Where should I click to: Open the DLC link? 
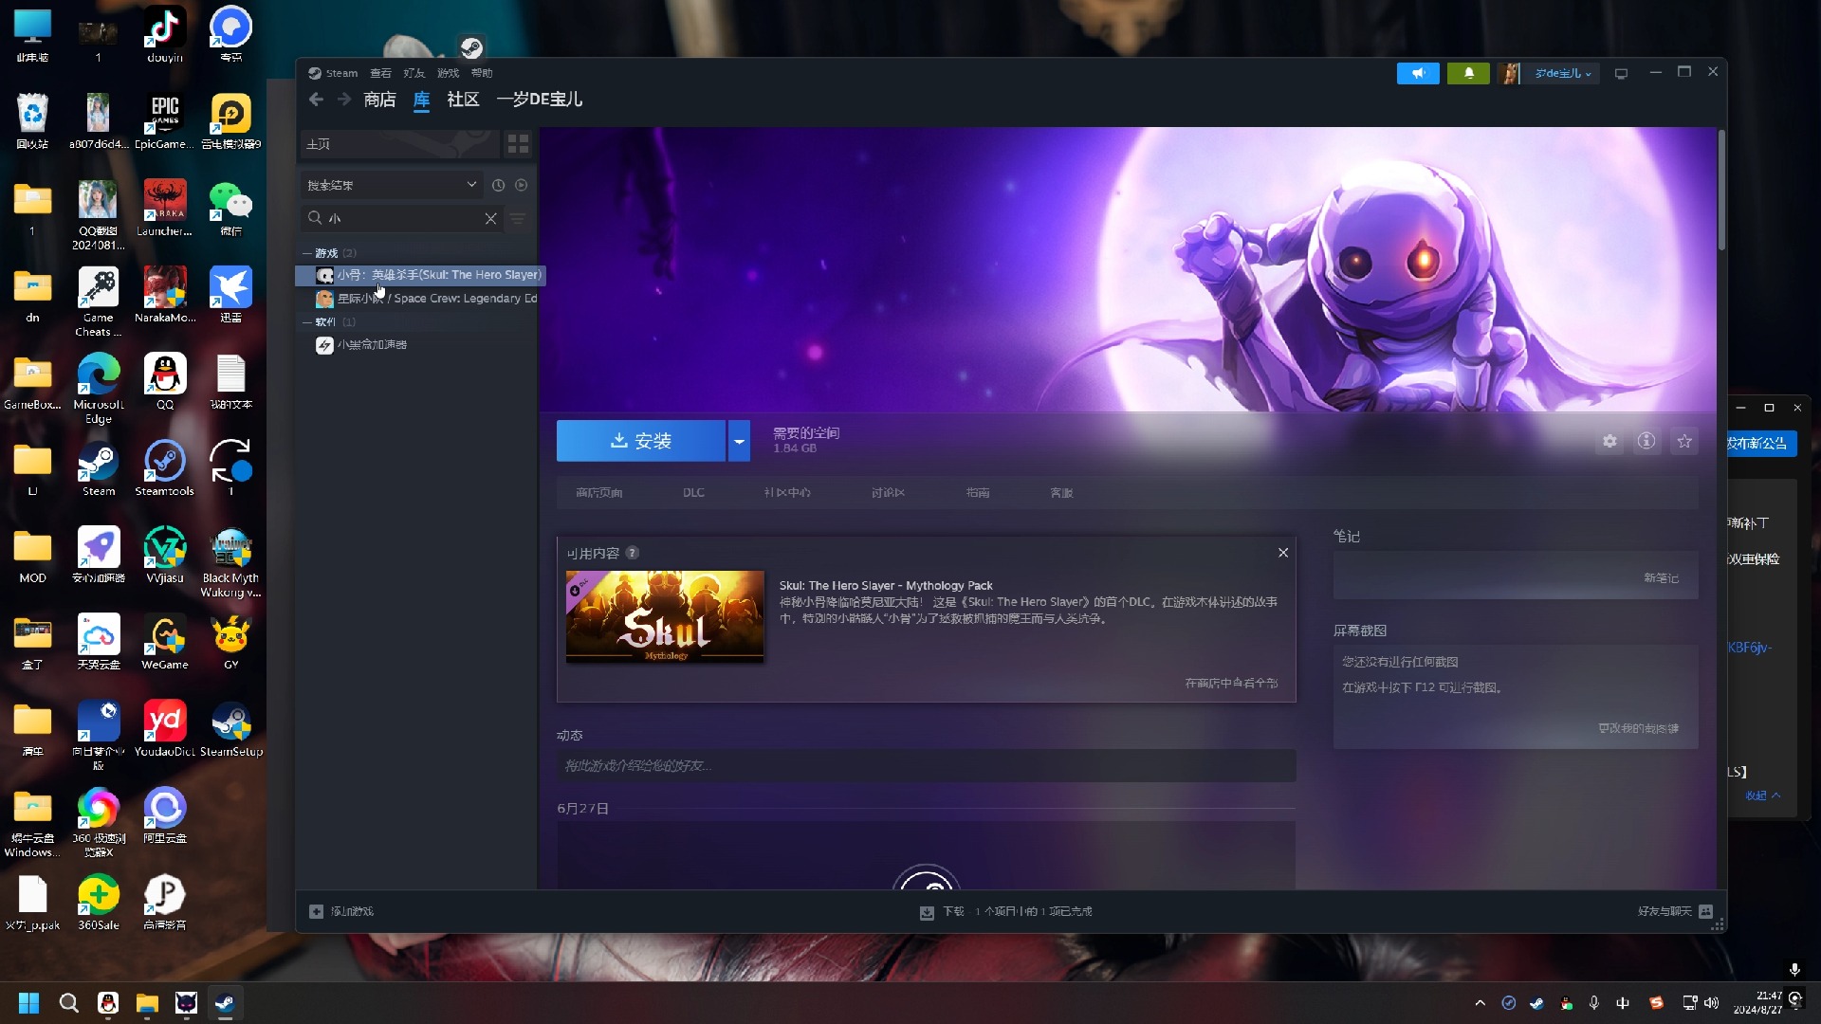tap(693, 493)
